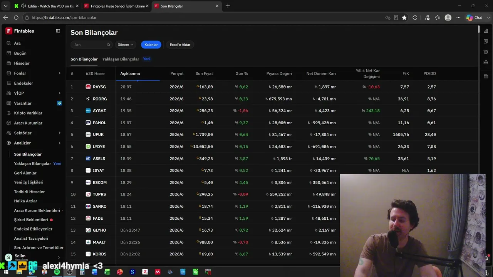493x277 pixels.
Task: Open the Dönem dropdown
Action: point(126,45)
